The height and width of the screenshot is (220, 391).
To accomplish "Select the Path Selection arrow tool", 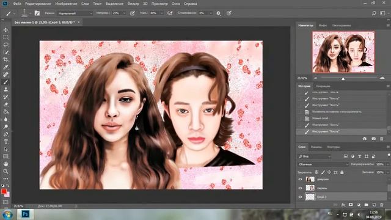I will (x=5, y=149).
